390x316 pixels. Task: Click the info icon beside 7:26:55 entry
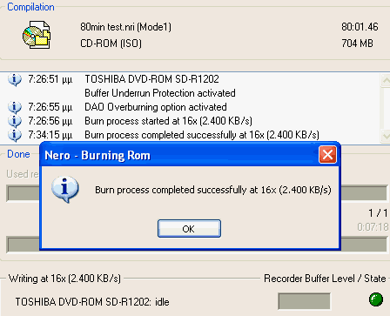(15, 107)
